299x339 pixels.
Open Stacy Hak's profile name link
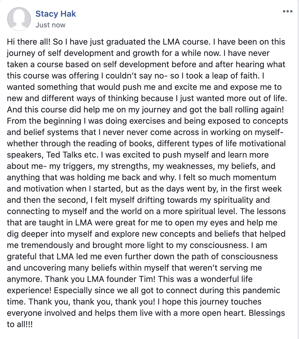56,14
